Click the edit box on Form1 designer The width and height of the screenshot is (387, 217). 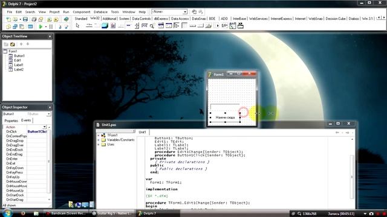pos(225,107)
